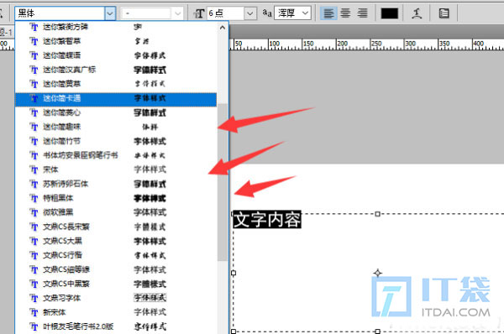Viewport: 504px width, 334px height.
Task: Open the anti-aliasing method dropdown 浑厚
Action: pyautogui.click(x=292, y=13)
